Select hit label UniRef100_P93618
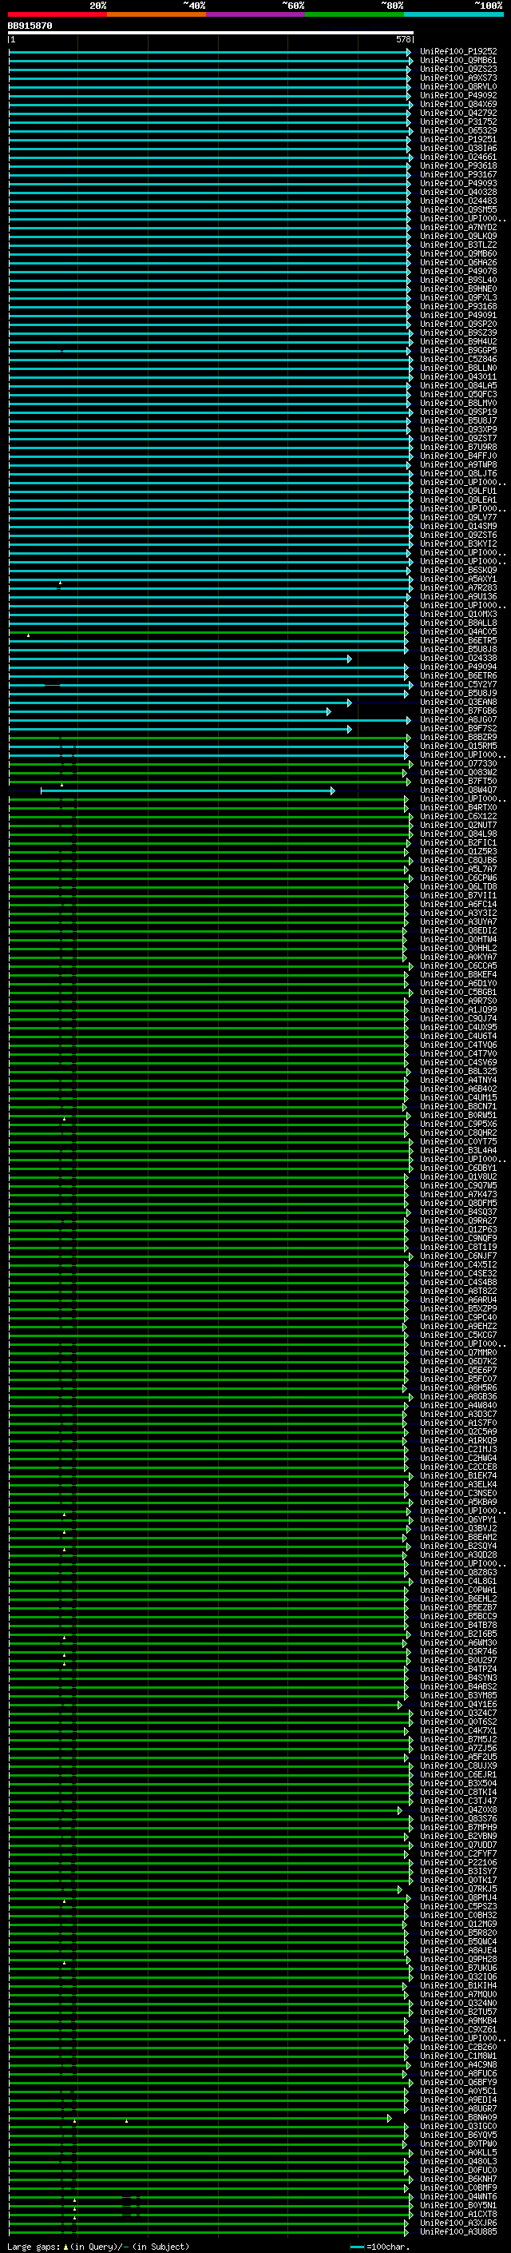511x2253 pixels. [458, 166]
